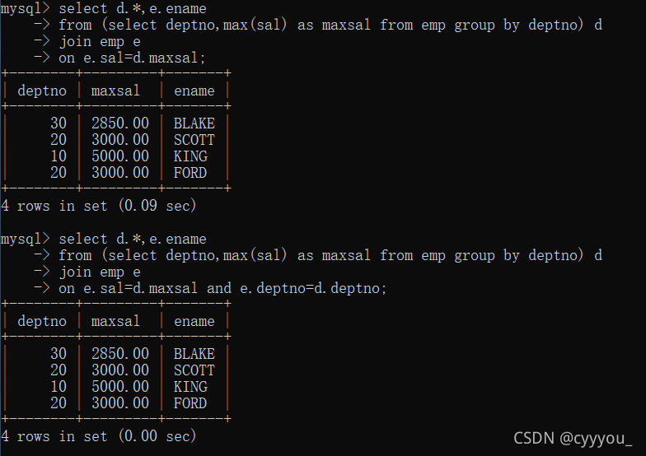The image size is (646, 456).
Task: Click FORD in the second result table
Action: coord(190,403)
